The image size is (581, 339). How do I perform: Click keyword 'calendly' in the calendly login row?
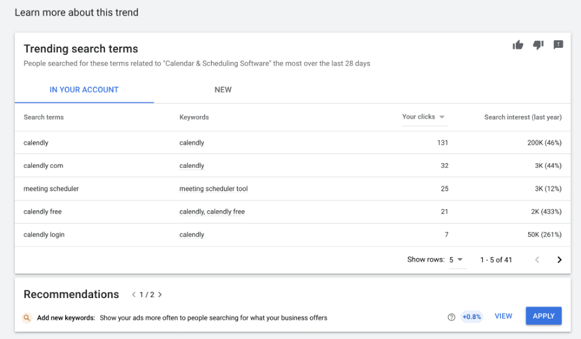[192, 235]
